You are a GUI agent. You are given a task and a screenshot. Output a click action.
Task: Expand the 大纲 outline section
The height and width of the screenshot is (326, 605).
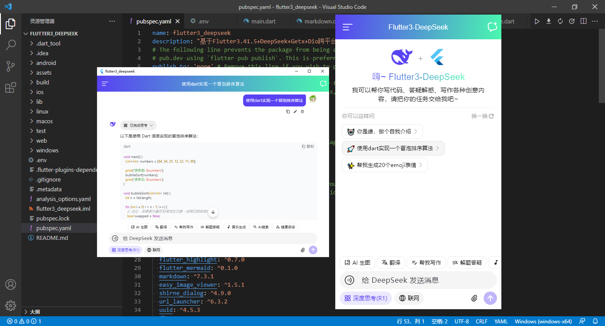[35, 311]
